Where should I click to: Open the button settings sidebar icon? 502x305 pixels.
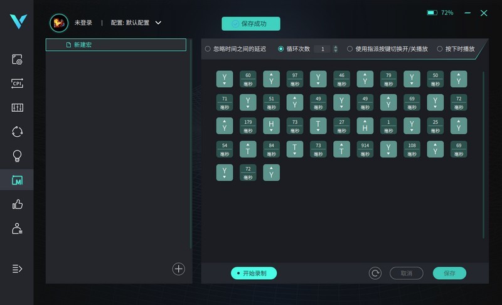click(17, 60)
